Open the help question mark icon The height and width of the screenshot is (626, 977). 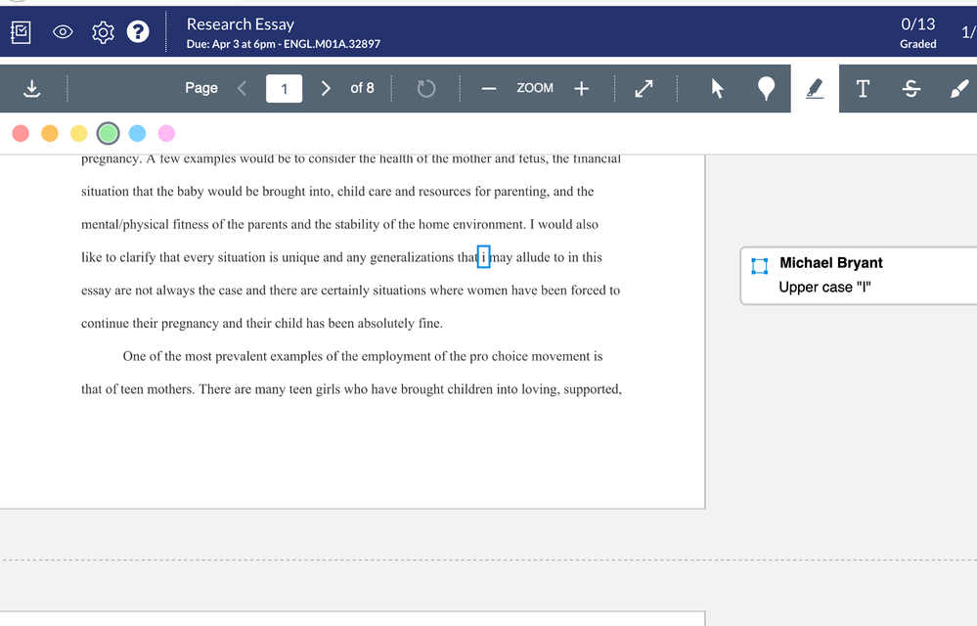click(x=138, y=32)
